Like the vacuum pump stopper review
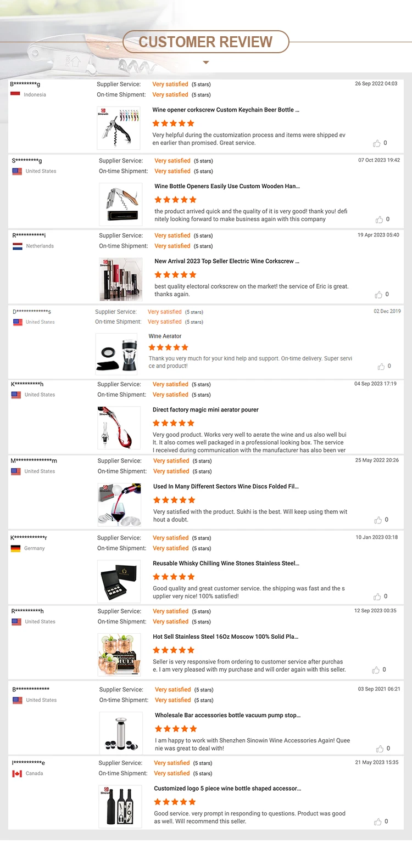Screen dimensions: 412x844 [x=380, y=749]
